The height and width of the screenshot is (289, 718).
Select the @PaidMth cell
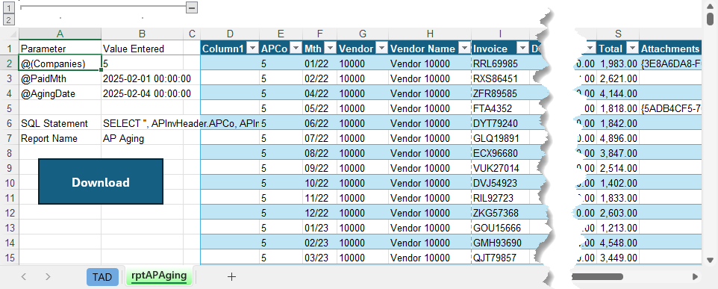click(x=60, y=78)
